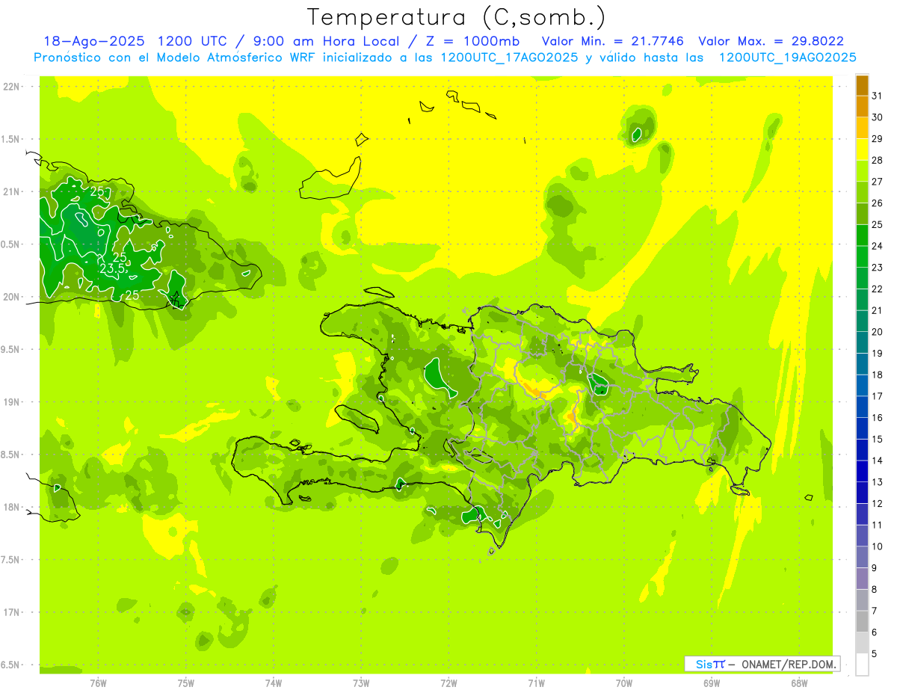This screenshot has height=693, width=897.
Task: Click the colorbar value "10"
Action: tap(878, 546)
